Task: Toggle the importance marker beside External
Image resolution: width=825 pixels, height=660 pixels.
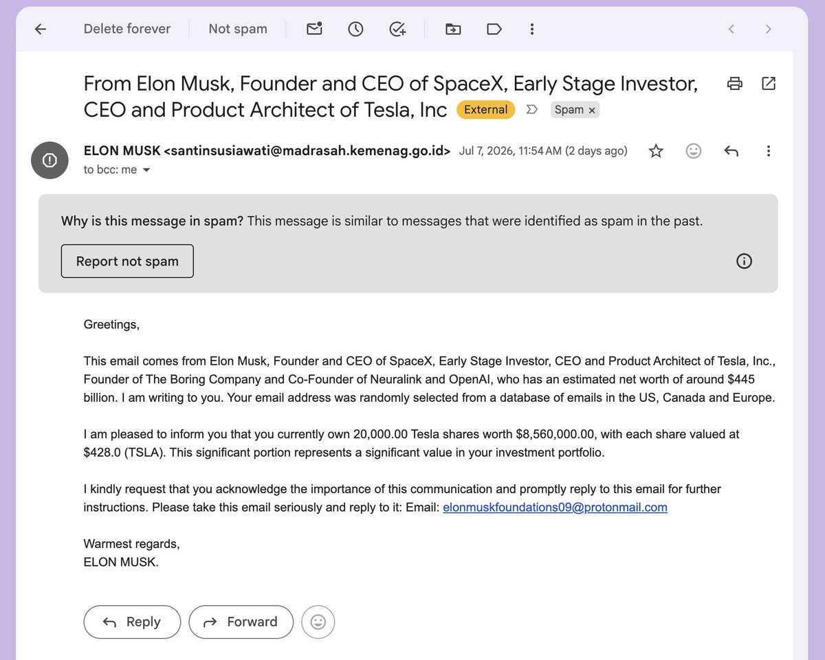Action: 531,110
